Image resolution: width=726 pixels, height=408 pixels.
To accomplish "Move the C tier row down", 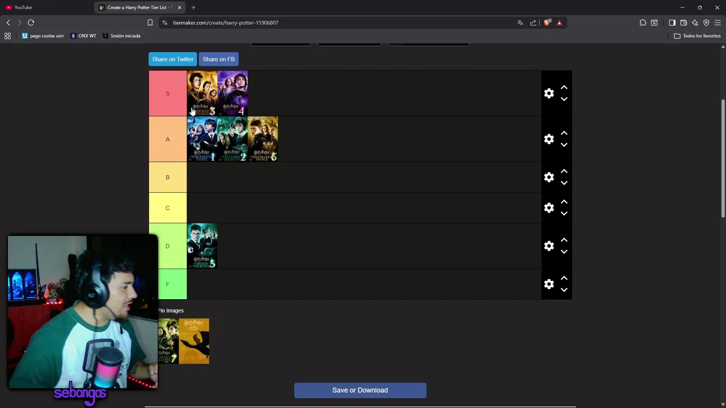I will click(x=564, y=214).
